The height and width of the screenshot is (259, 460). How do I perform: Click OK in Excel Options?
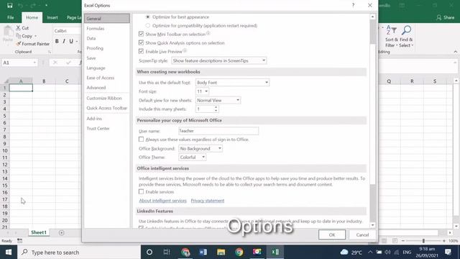click(332, 235)
